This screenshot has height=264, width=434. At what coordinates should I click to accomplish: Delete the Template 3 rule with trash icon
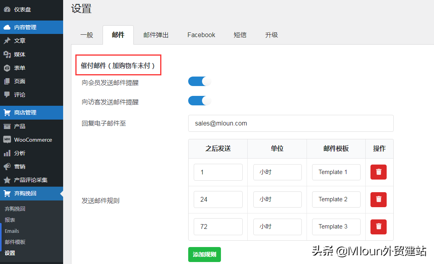coord(378,227)
